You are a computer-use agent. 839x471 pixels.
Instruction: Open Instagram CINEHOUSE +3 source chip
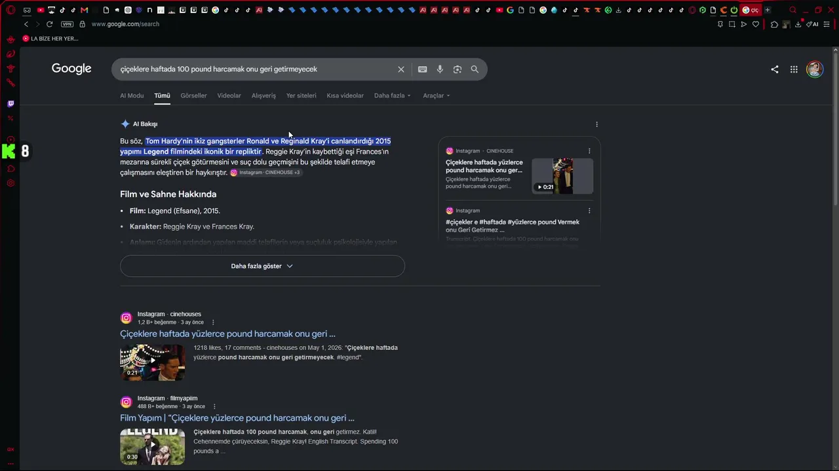265,173
